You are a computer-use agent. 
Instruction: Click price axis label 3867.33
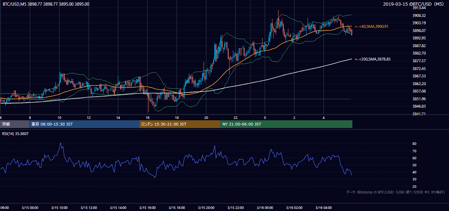point(419,76)
